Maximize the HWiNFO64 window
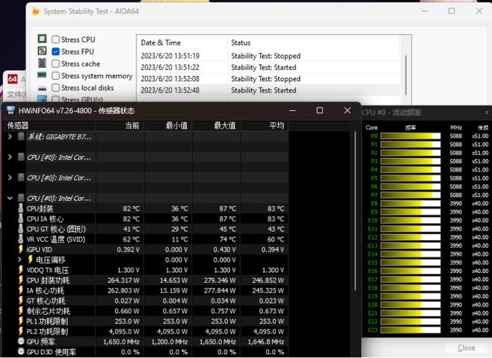 (319, 110)
